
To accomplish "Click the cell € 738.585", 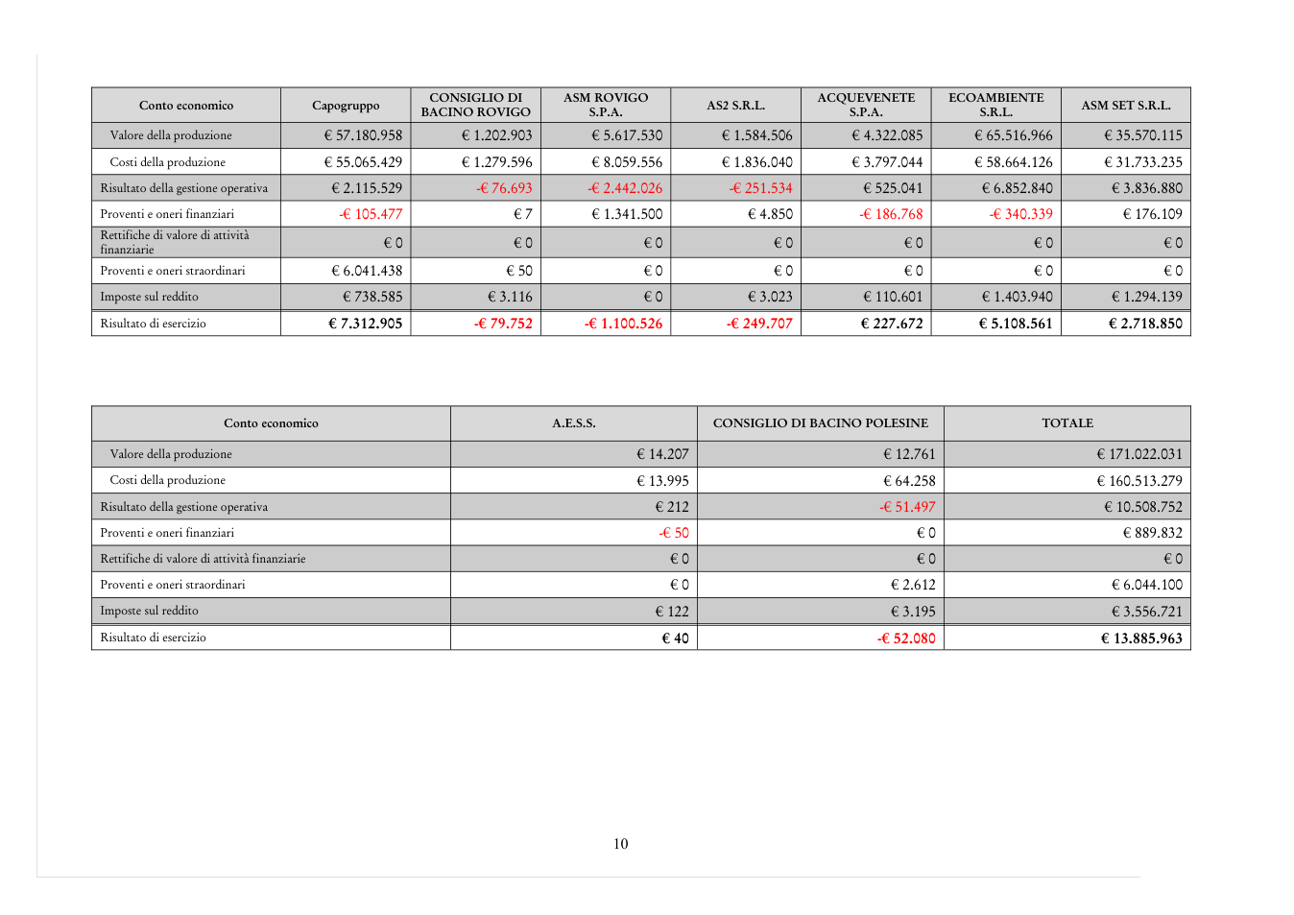I will point(372,297).
